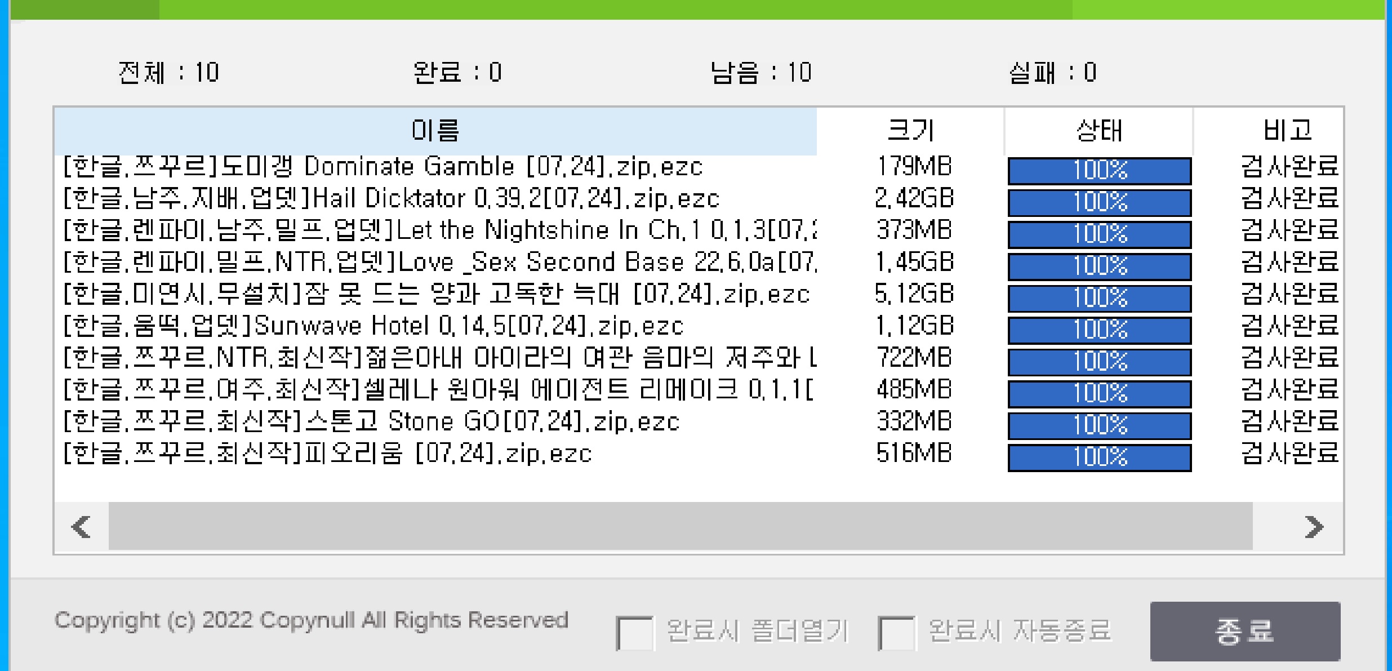Click the left scroll arrow
The width and height of the screenshot is (1392, 671).
pyautogui.click(x=82, y=527)
